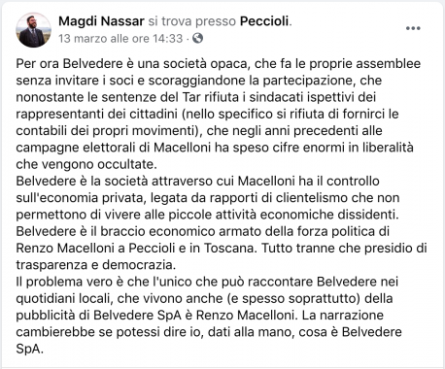Click the line 'nonostante le sentenze del Tar'
This screenshot has height=369, width=445.
pyautogui.click(x=196, y=97)
